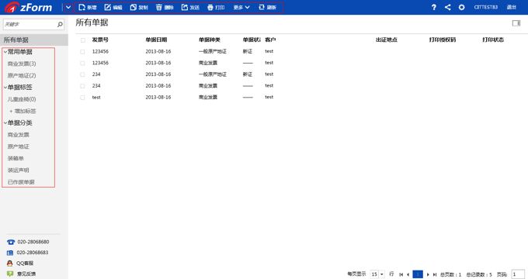
Task: Open the More (更多) dropdown menu
Action: (241, 7)
